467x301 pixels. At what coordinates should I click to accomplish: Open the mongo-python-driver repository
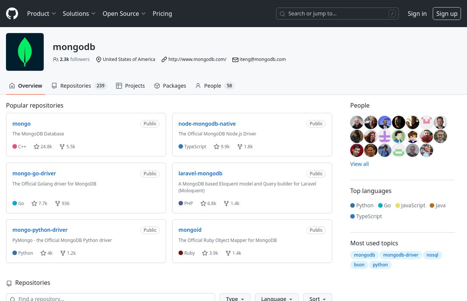pos(40,230)
